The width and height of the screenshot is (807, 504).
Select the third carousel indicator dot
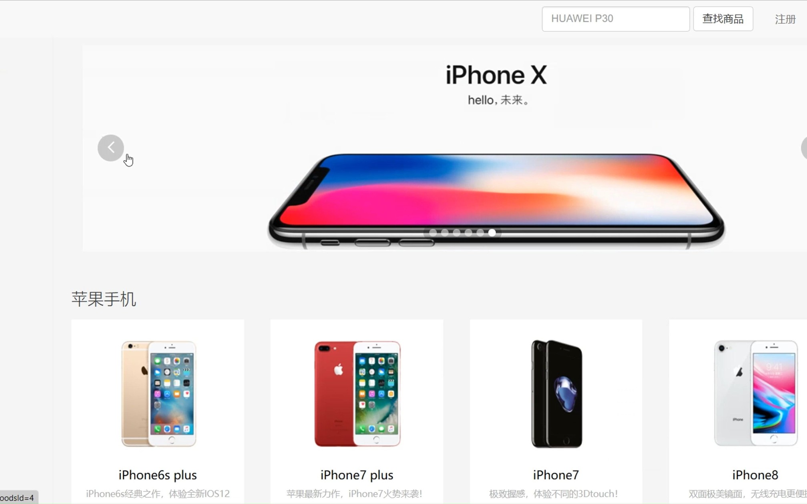456,232
